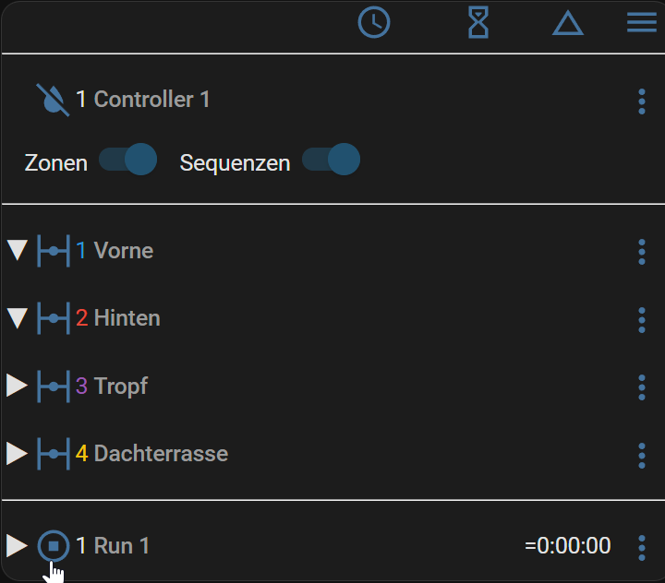Click the hourglass duration icon
This screenshot has height=583, width=665.
[x=478, y=22]
